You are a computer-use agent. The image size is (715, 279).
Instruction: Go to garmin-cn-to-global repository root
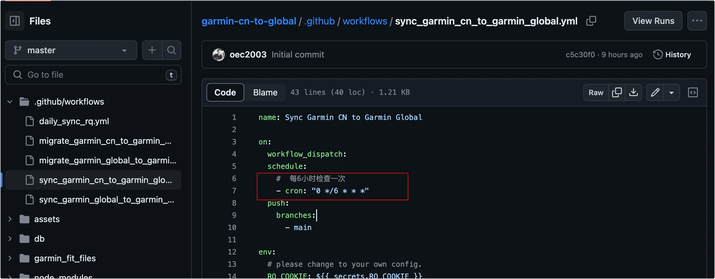249,21
